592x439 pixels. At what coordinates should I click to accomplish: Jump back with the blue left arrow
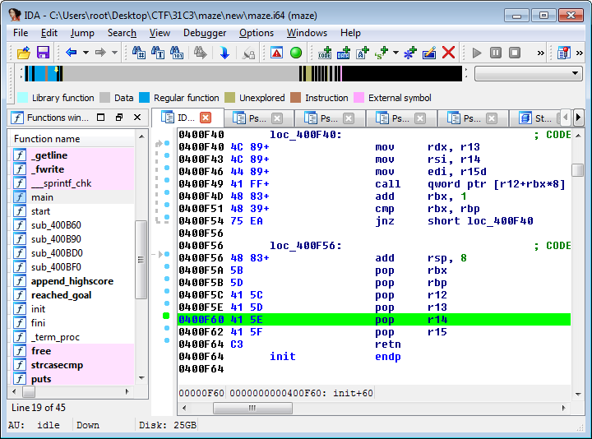click(71, 53)
